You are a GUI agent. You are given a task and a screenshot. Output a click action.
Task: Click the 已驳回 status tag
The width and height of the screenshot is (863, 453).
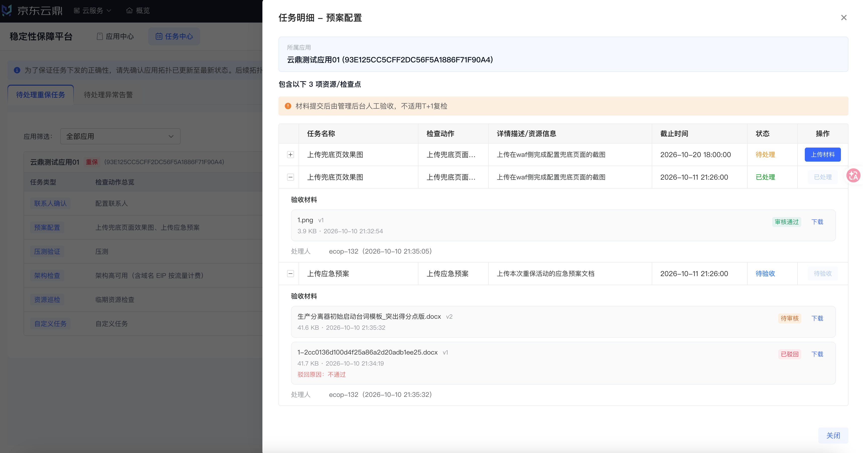[790, 354]
